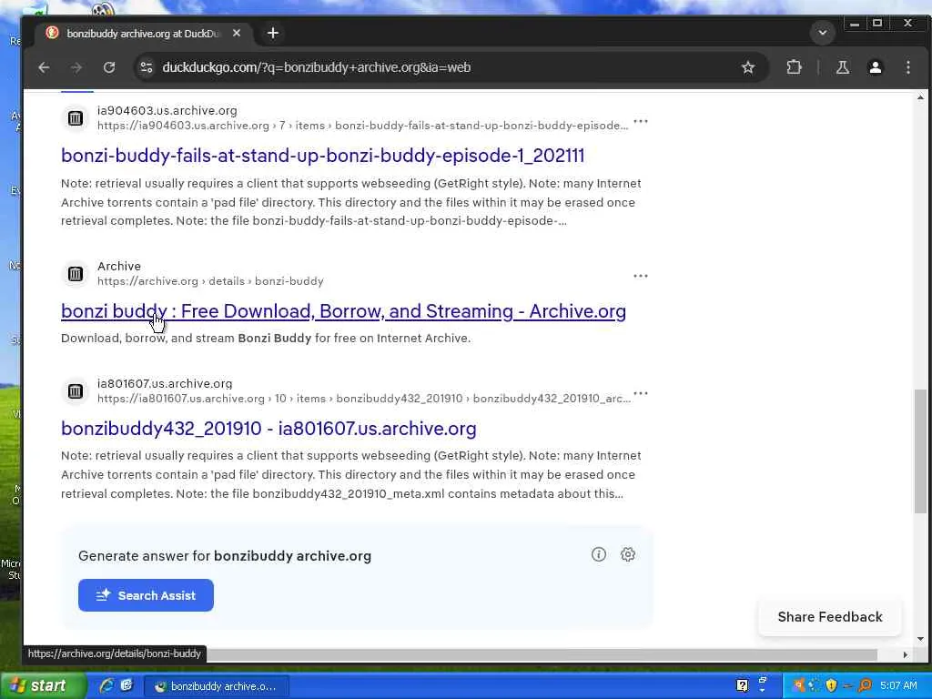Reload the DuckDuckGo results page
Viewport: 932px width, 699px height.
tap(109, 67)
